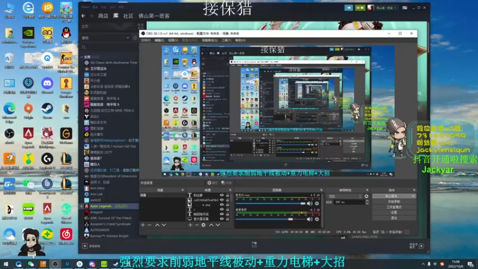Hide the 显示器采集 display capture source
Screen dimensions: 478x269
coord(222,219)
